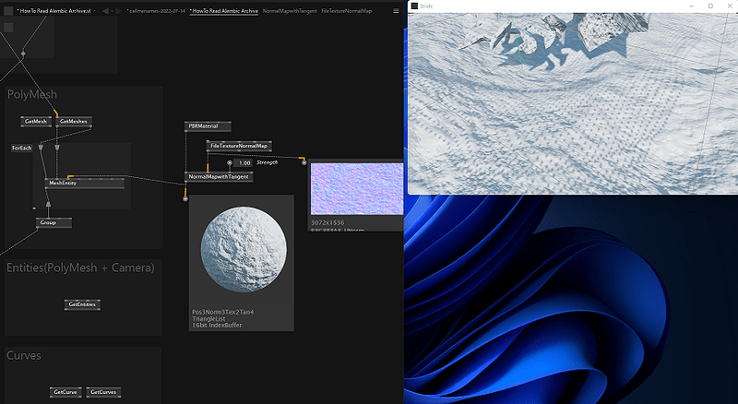Image resolution: width=738 pixels, height=404 pixels.
Task: Click the upward triangle above Group node
Action: 48,204
